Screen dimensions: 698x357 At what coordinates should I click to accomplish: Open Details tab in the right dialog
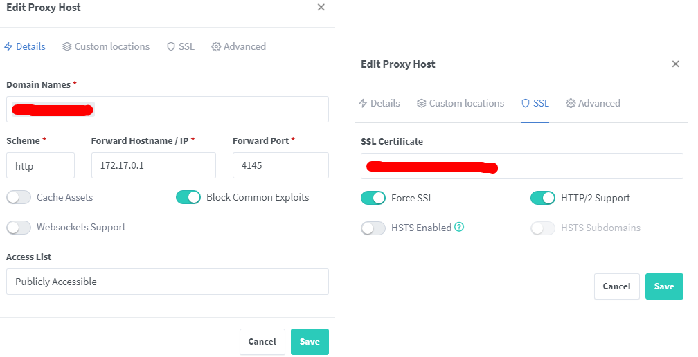click(379, 104)
